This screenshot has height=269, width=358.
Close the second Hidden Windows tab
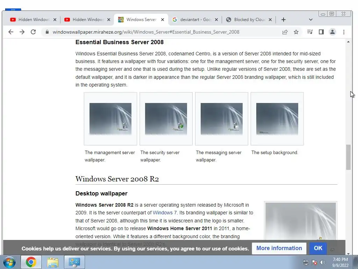point(109,20)
